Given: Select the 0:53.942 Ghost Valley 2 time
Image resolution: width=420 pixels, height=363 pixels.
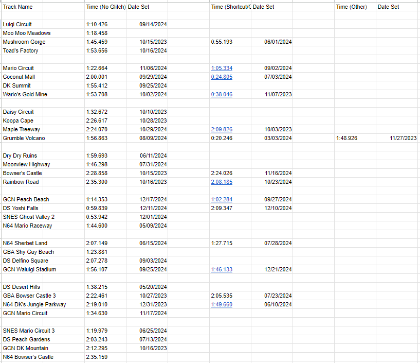Looking at the screenshot, I should pos(105,217).
